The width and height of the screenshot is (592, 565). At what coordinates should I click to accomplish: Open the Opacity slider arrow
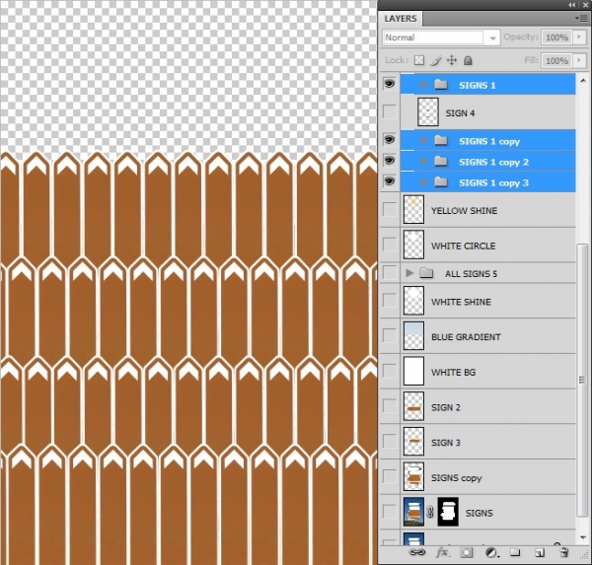[x=579, y=37]
